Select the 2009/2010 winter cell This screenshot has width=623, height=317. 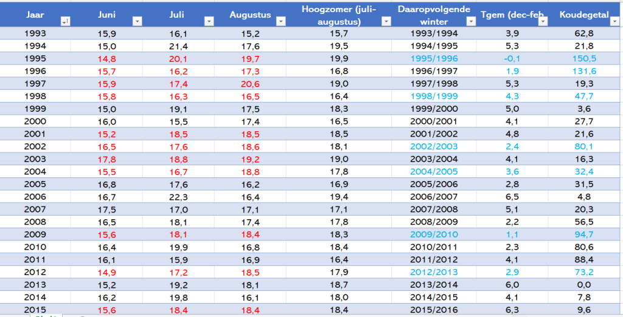point(434,234)
